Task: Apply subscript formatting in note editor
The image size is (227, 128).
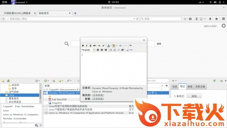Action: (x=99, y=46)
